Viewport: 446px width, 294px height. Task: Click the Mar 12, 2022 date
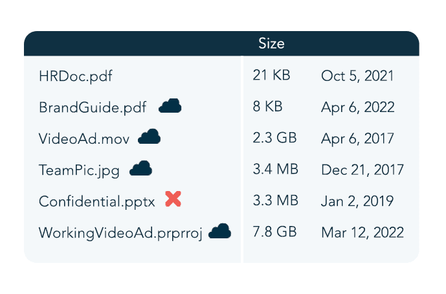pos(362,232)
